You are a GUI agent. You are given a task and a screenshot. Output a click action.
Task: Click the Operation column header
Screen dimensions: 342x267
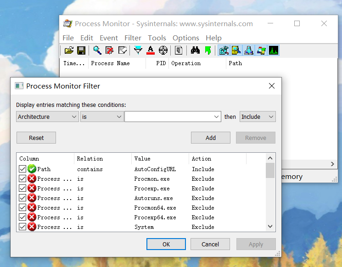(197, 63)
